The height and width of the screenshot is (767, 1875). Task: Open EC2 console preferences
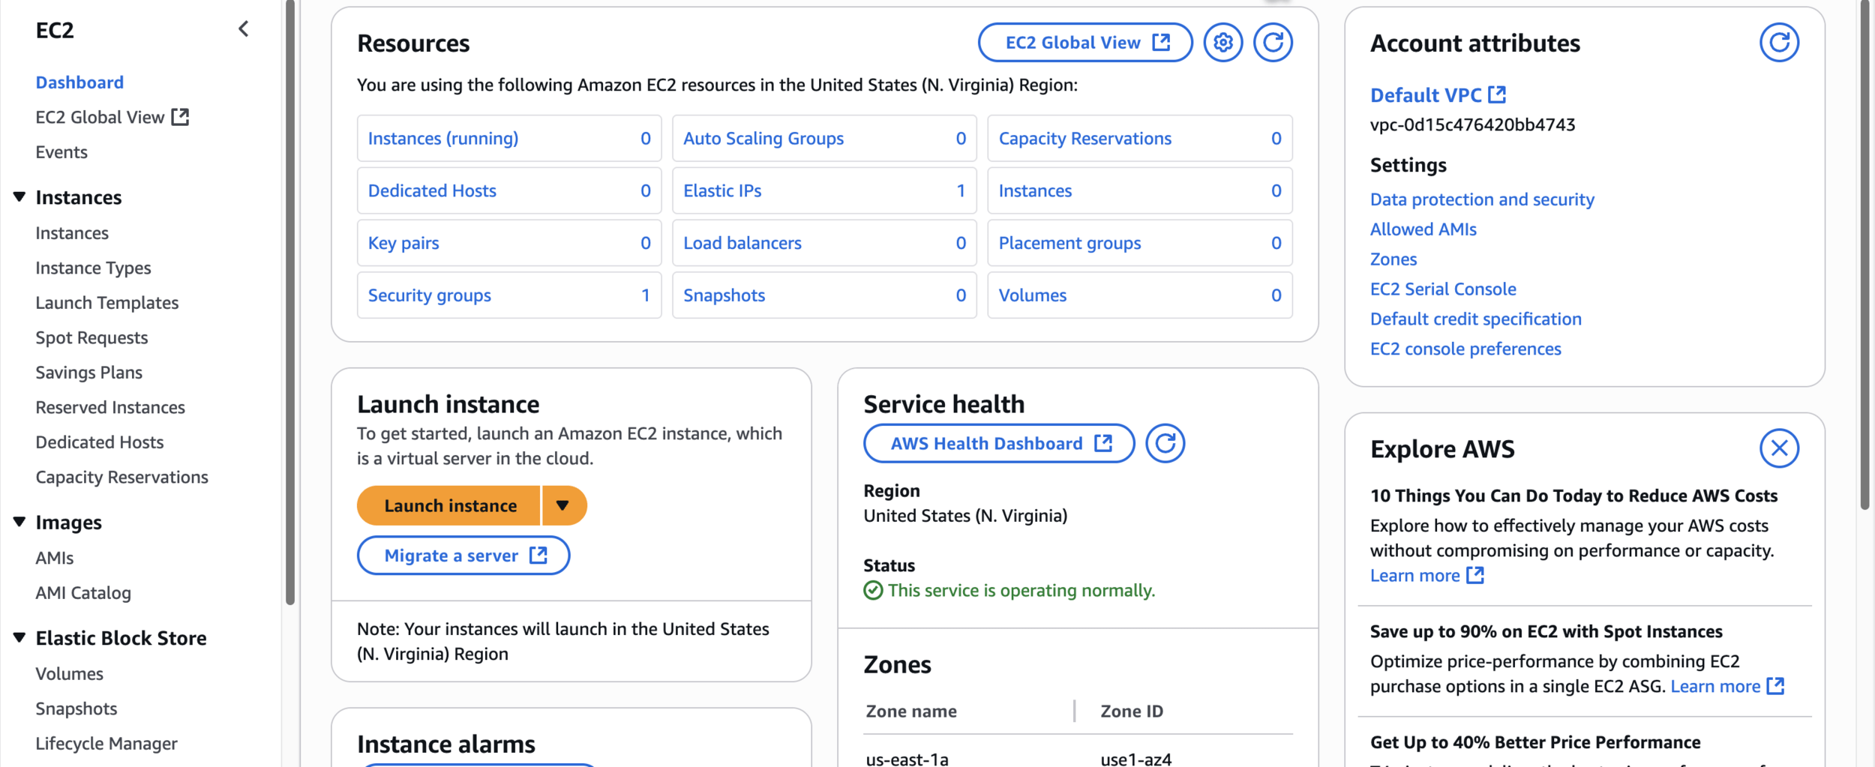tap(1465, 349)
